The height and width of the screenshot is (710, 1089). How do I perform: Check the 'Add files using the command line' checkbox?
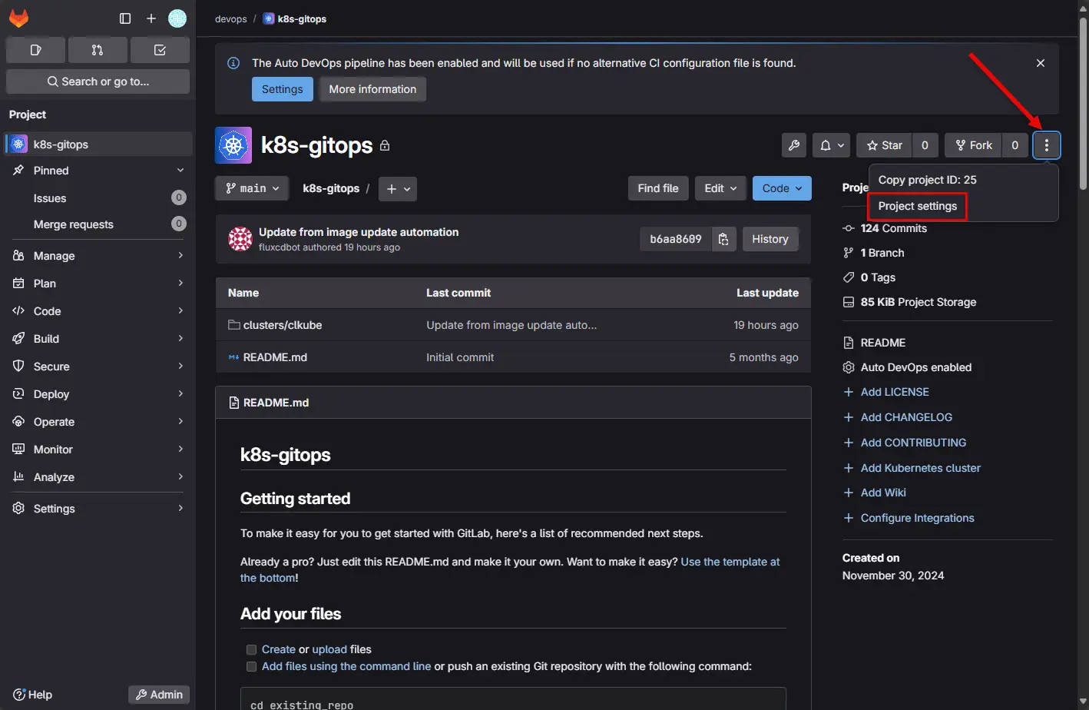pos(251,666)
